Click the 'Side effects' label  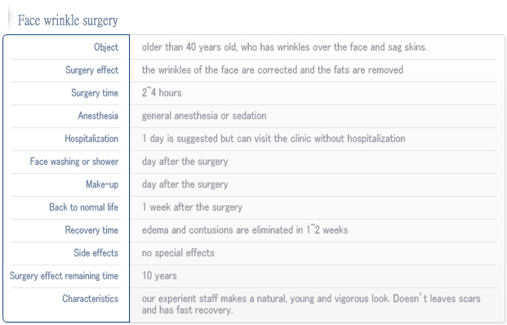coord(96,253)
